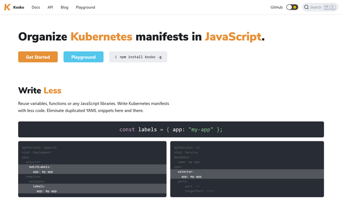Visit the GitHub link

(277, 7)
